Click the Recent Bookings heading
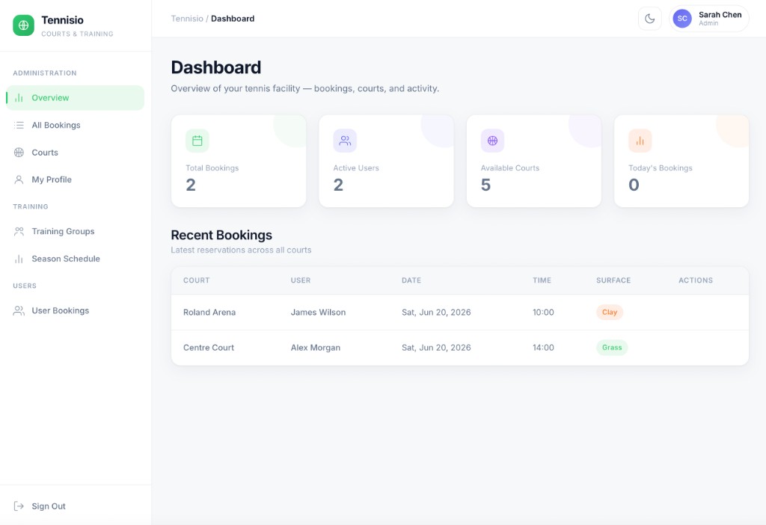This screenshot has width=766, height=525. (x=221, y=235)
